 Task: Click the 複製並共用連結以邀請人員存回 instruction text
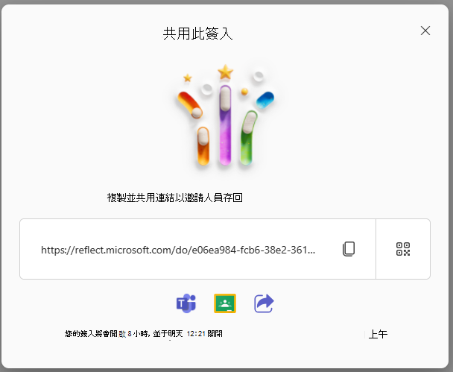coord(174,198)
